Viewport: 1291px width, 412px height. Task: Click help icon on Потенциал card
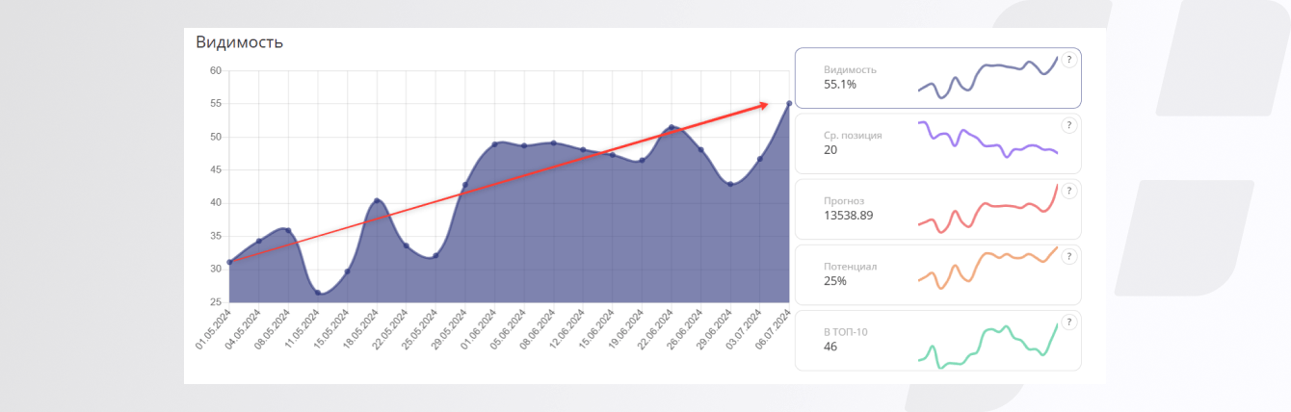[1068, 256]
